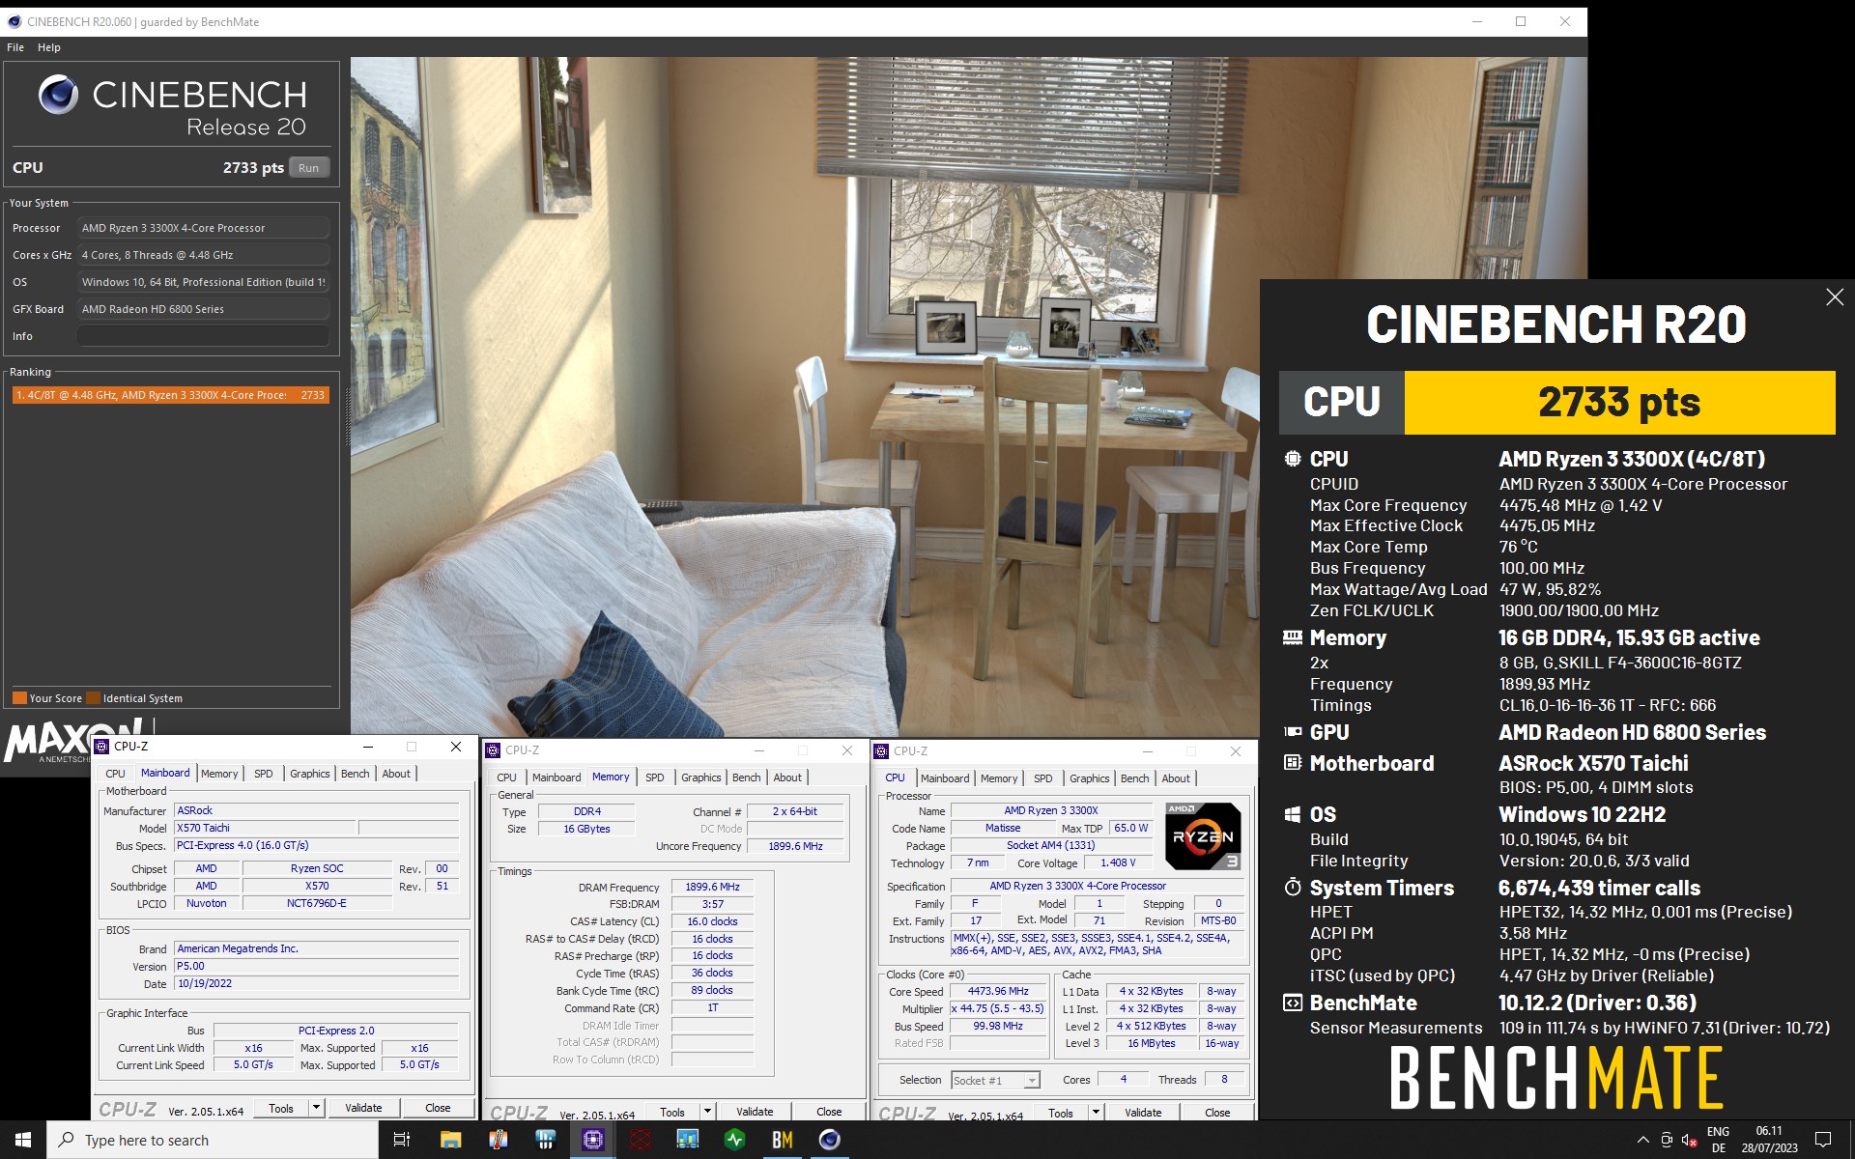The height and width of the screenshot is (1159, 1855).
Task: Switch to the Bench tab in the CPU tab CPU-Z window
Action: point(1134,778)
